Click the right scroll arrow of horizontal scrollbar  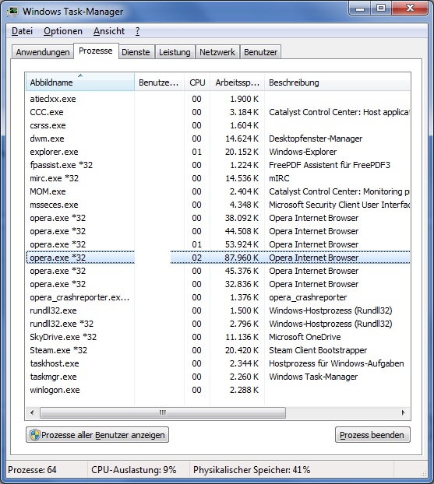point(403,412)
